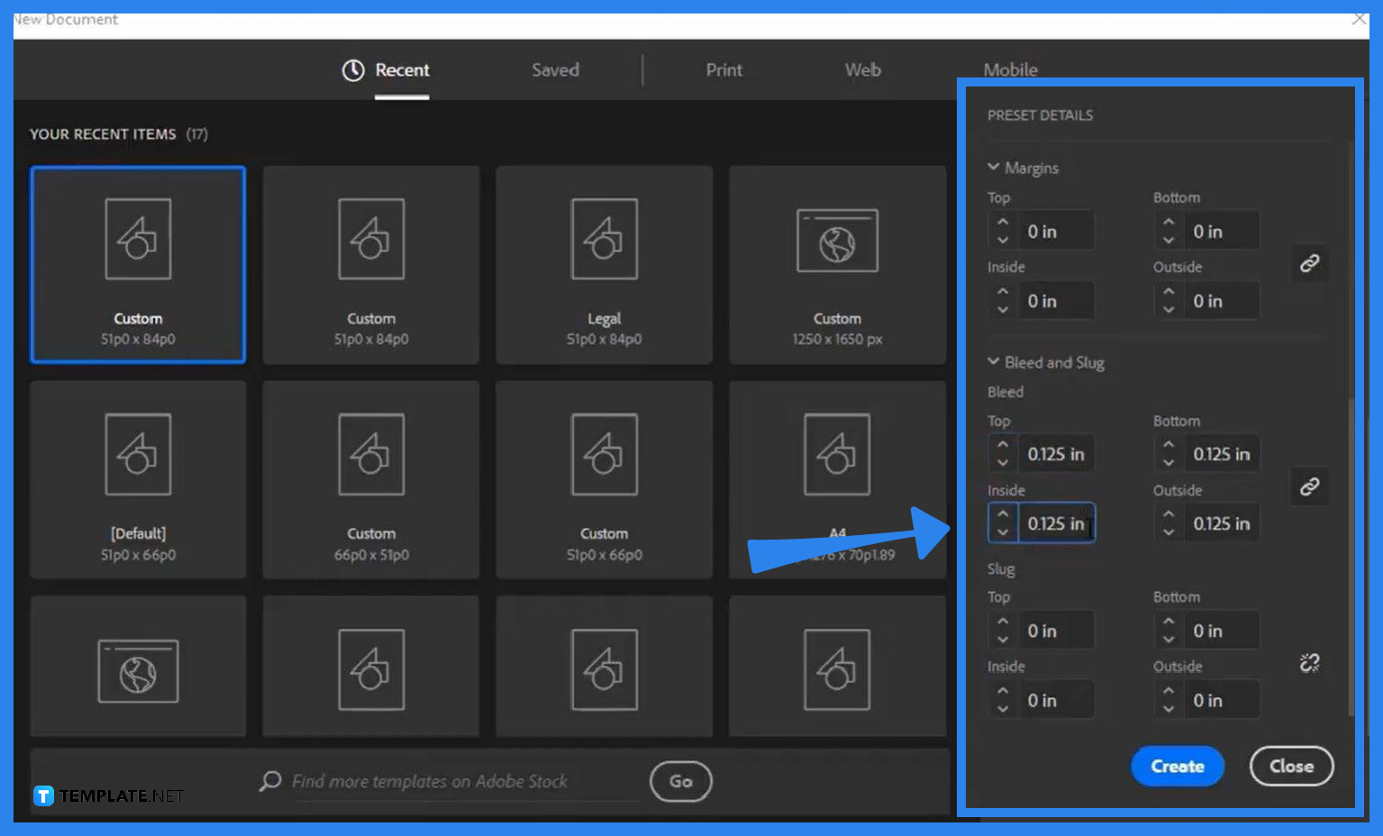Image resolution: width=1383 pixels, height=836 pixels.
Task: Collapse the Margins section
Action: (x=995, y=168)
